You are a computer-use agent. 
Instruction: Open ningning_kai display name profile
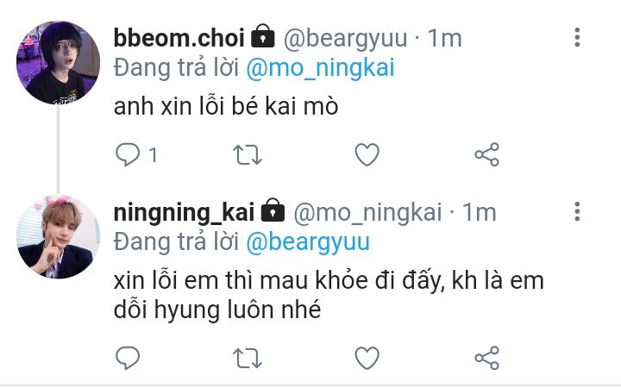[185, 213]
